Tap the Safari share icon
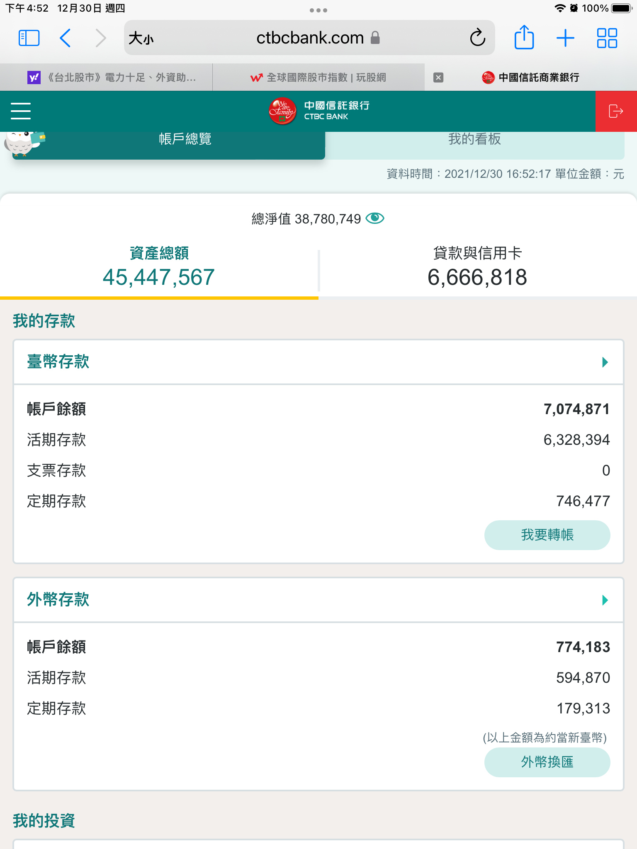 524,38
